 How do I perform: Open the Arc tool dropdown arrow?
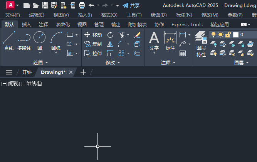[x=56, y=53]
